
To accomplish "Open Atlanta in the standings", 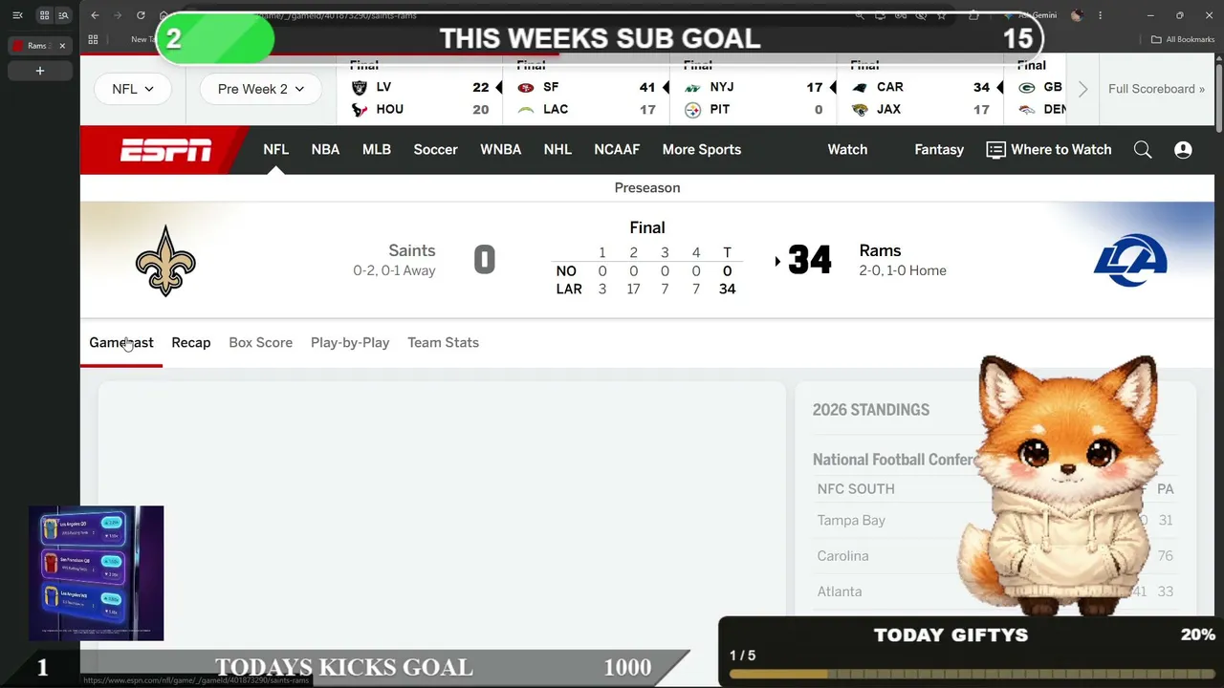I will (x=839, y=591).
